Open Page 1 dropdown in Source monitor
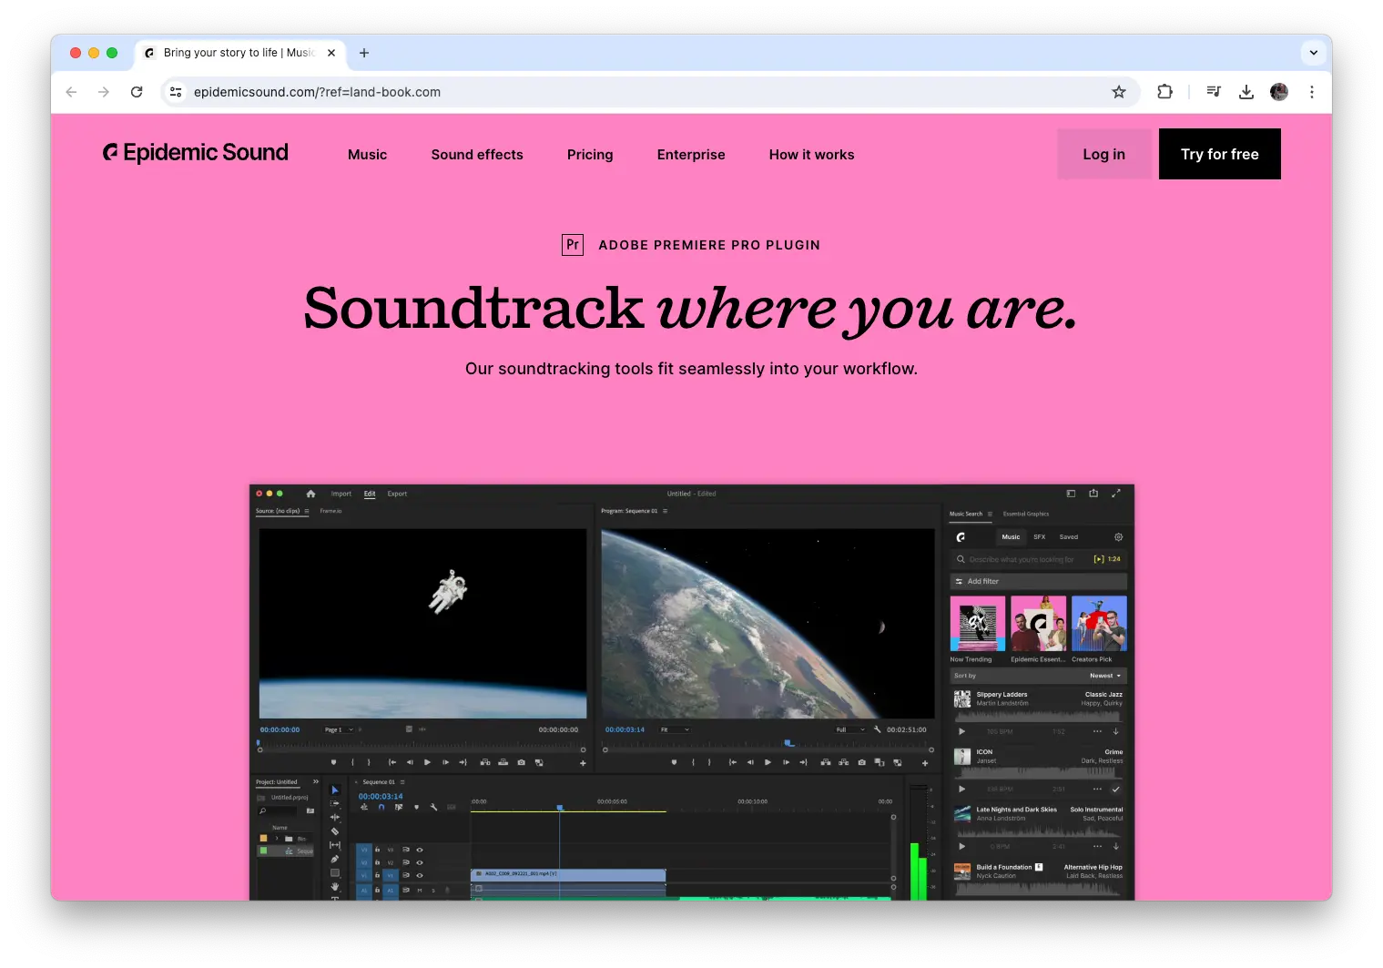 pos(340,729)
